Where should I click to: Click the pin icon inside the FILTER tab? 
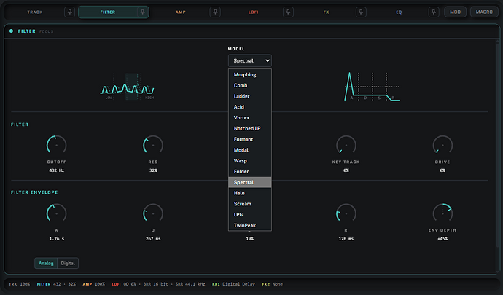click(x=142, y=12)
